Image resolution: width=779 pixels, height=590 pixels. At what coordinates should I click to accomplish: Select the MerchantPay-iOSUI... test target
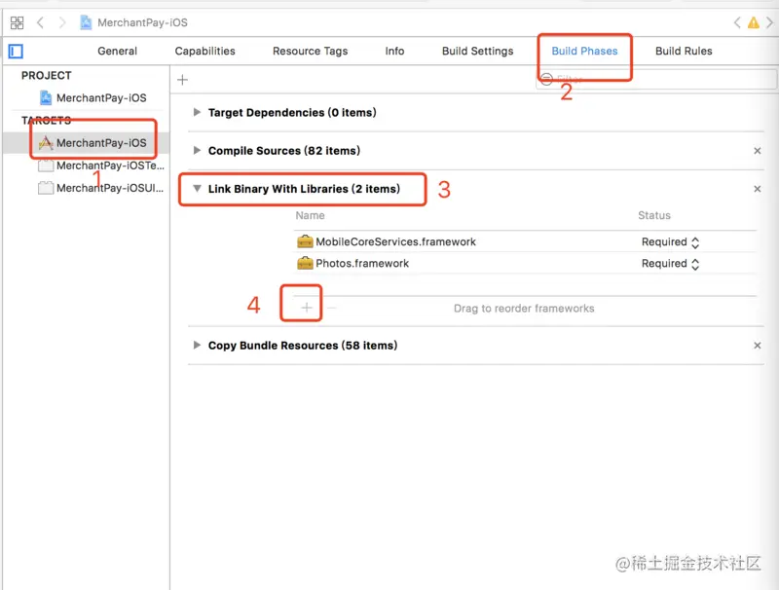click(101, 188)
